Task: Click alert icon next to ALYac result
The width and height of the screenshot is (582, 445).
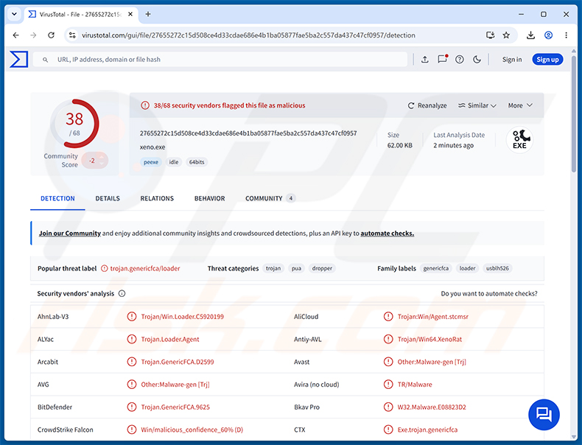Action: (x=132, y=339)
